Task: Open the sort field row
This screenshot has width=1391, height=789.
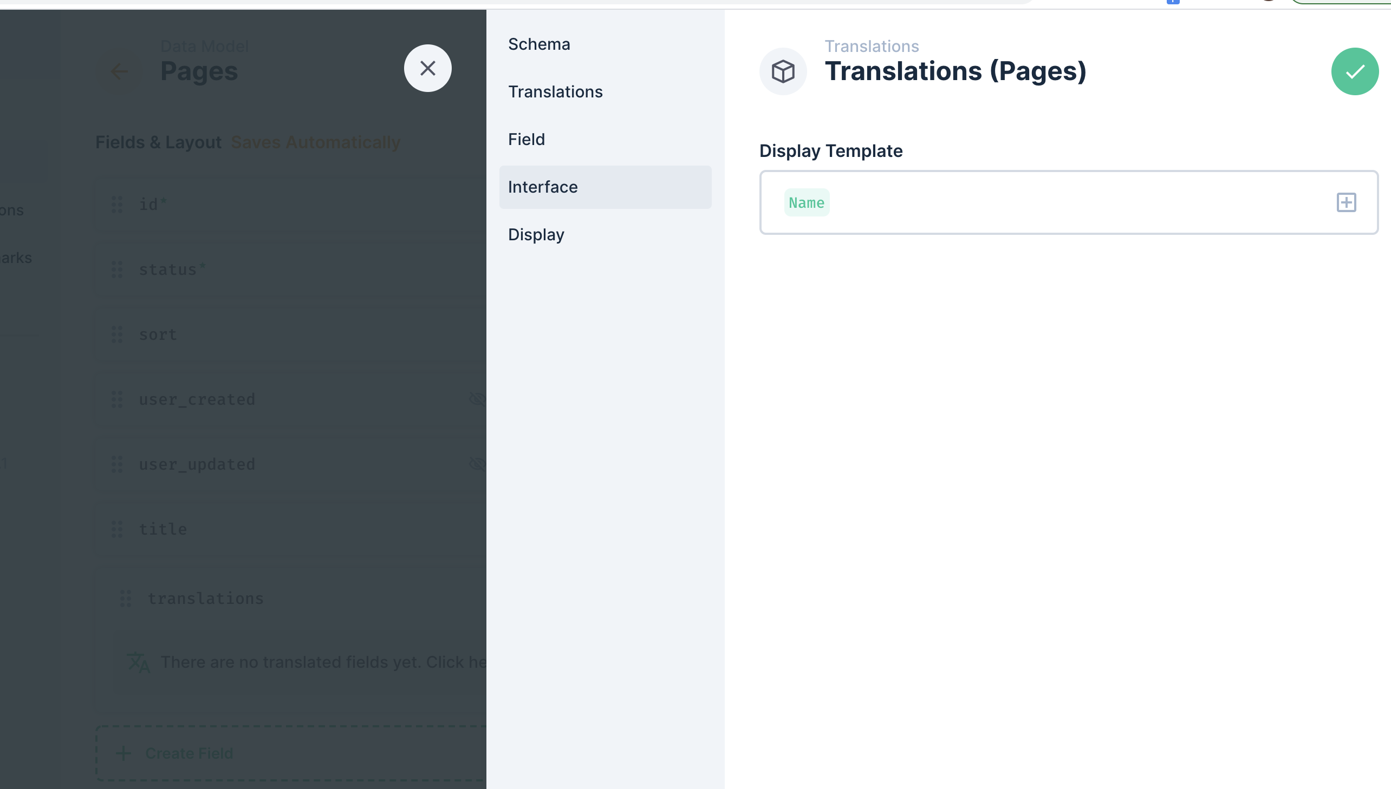Action: [291, 334]
